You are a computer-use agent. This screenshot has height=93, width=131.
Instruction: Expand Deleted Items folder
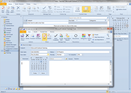pyautogui.click(x=3, y=26)
